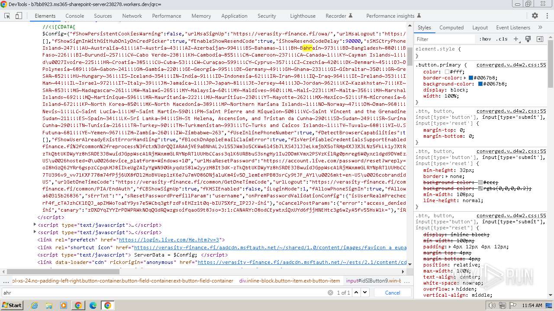Click the volume icon in system tray
This screenshot has width=554, height=311.
pyautogui.click(x=492, y=305)
